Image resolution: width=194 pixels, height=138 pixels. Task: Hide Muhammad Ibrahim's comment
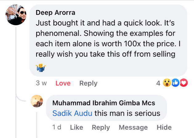164,127
